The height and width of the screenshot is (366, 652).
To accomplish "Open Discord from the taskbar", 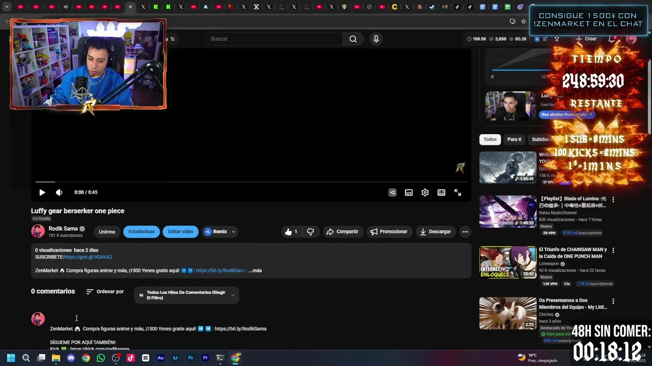I will pyautogui.click(x=71, y=358).
